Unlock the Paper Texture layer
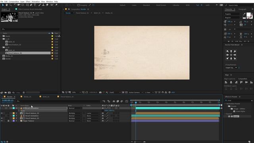Screen dimensions: 254x143 coord(8,121)
